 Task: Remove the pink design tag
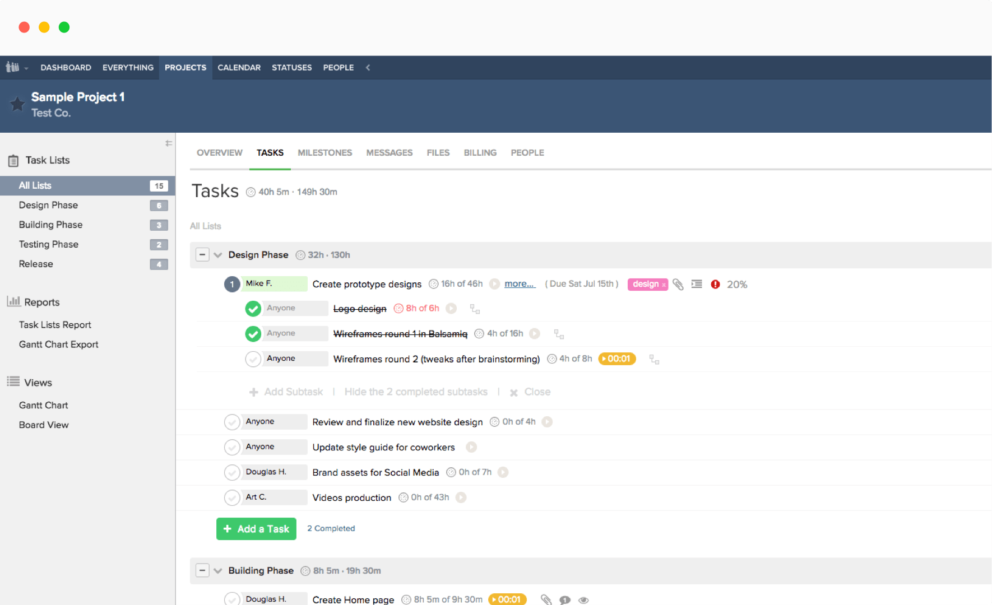(664, 285)
